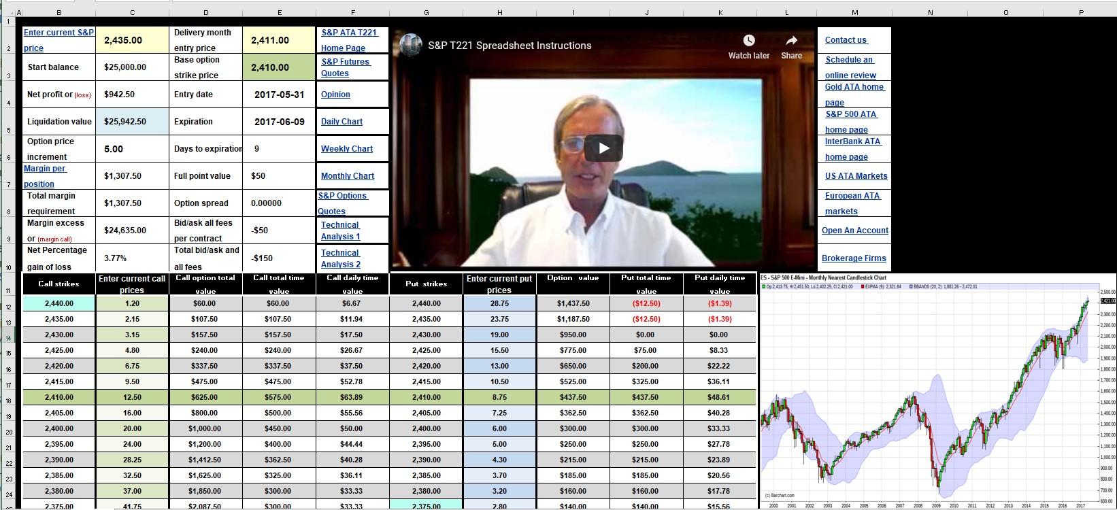Select put price cell 28.75
Viewport: 1117px width, 510px height.
pos(499,303)
